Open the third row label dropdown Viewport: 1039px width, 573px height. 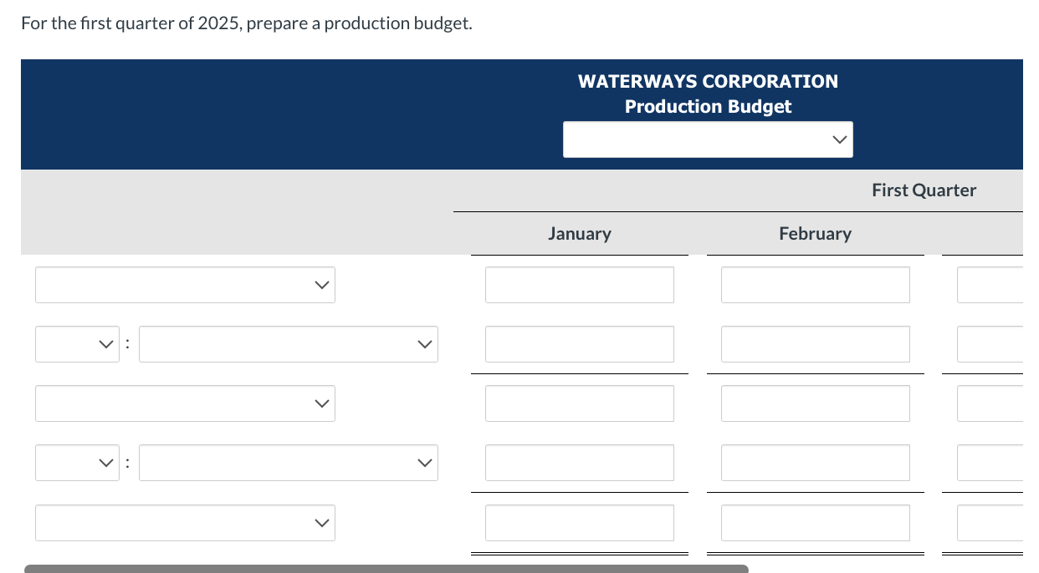[185, 403]
